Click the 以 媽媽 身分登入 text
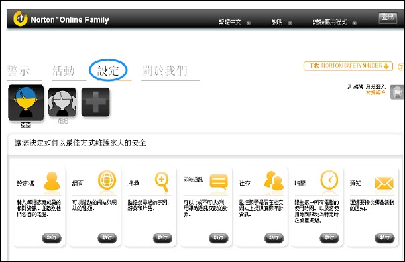This screenshot has height=262, width=405. (365, 87)
